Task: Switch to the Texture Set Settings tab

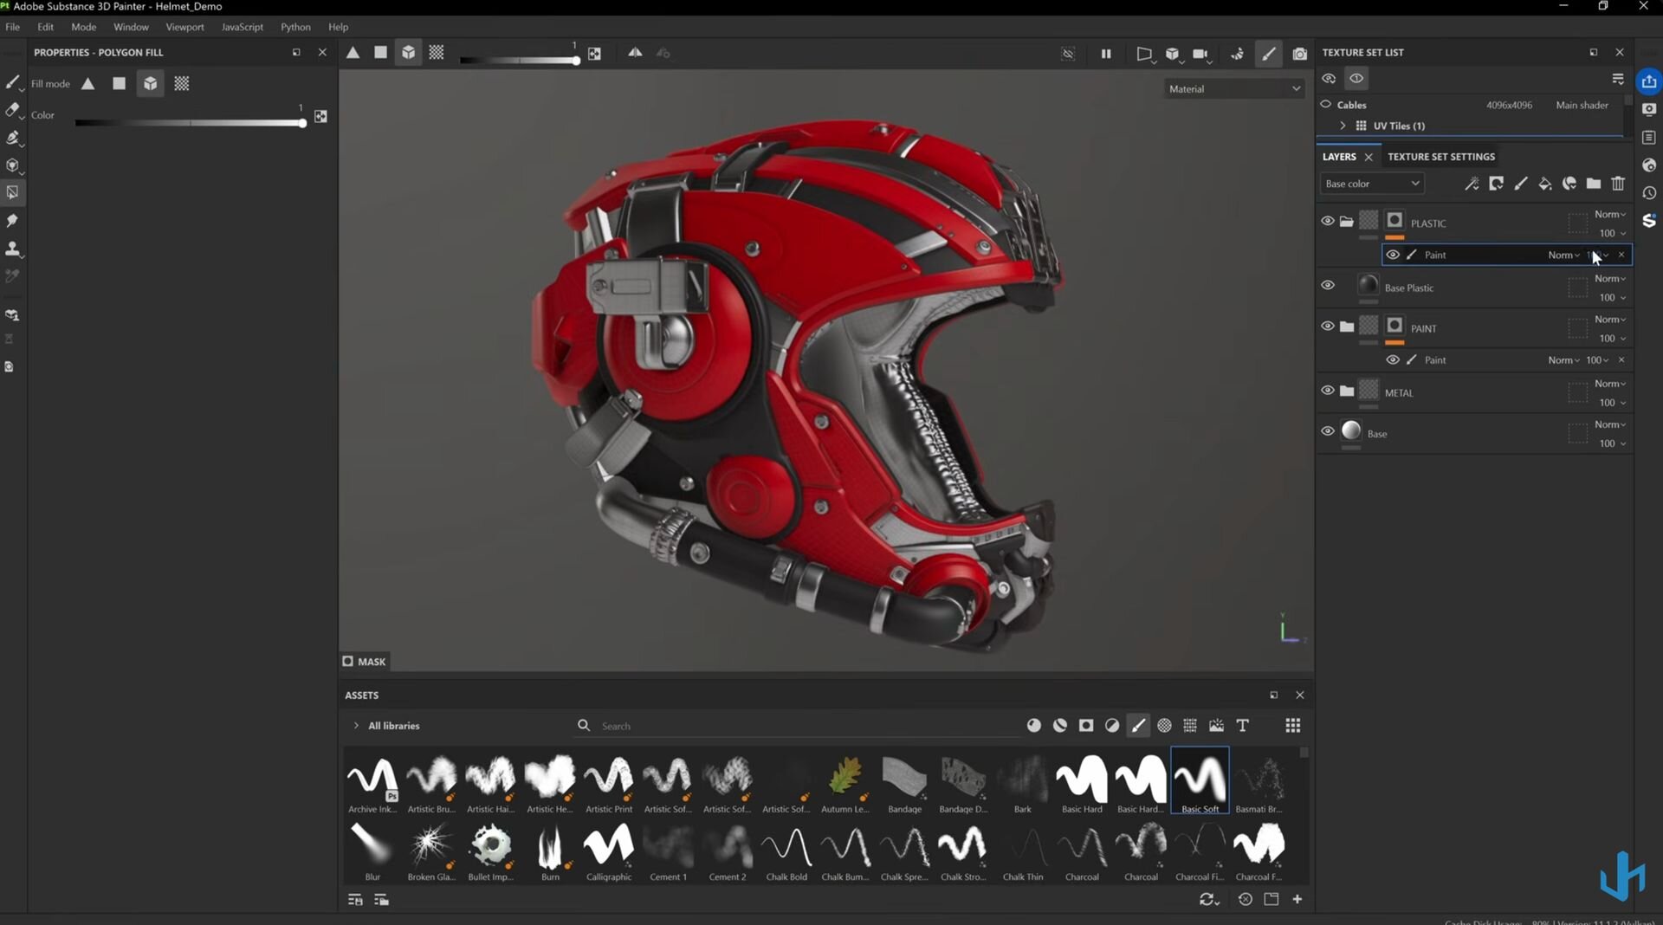Action: [x=1440, y=157]
